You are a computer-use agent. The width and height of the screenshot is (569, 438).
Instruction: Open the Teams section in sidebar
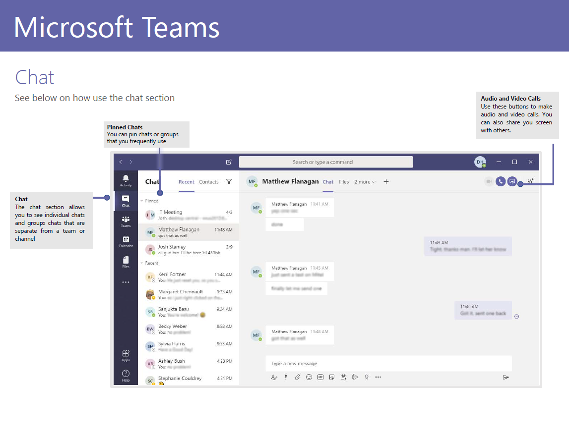tap(126, 221)
